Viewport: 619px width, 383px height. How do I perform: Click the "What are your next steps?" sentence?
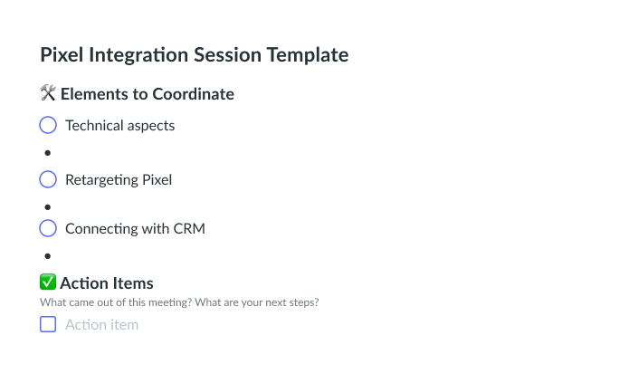pos(257,302)
